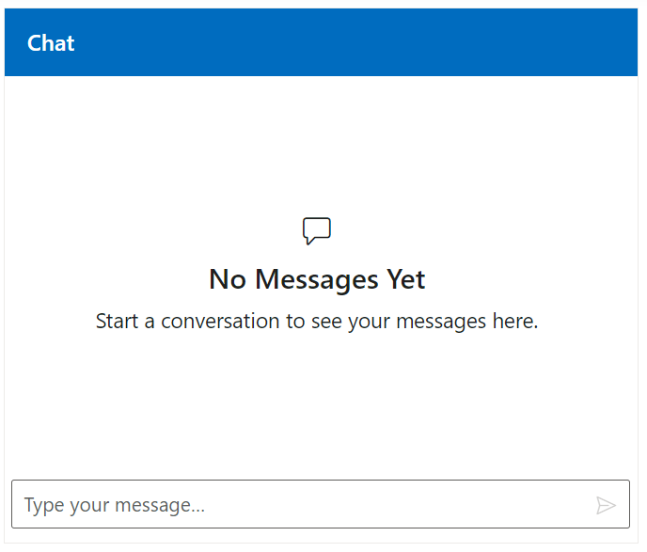647x552 pixels.
Task: Click the send message arrow icon
Action: coord(606,506)
